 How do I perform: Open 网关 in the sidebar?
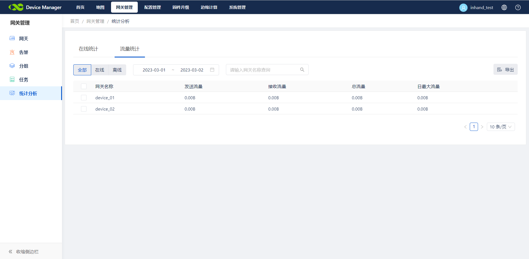(31, 38)
